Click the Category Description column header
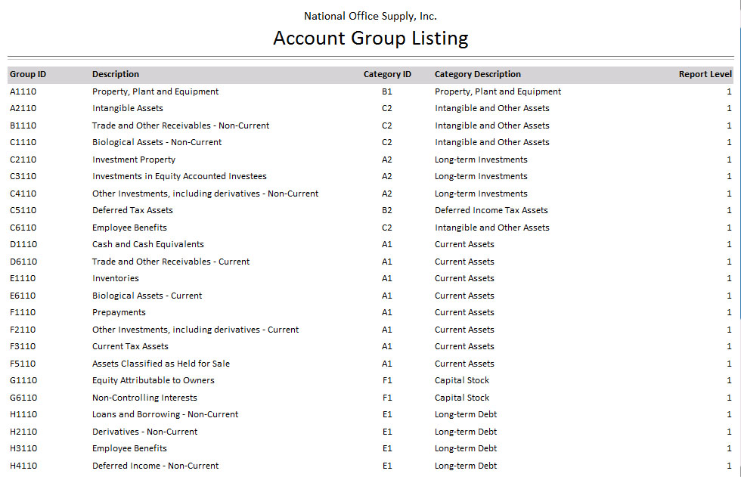This screenshot has height=477, width=741. point(477,74)
